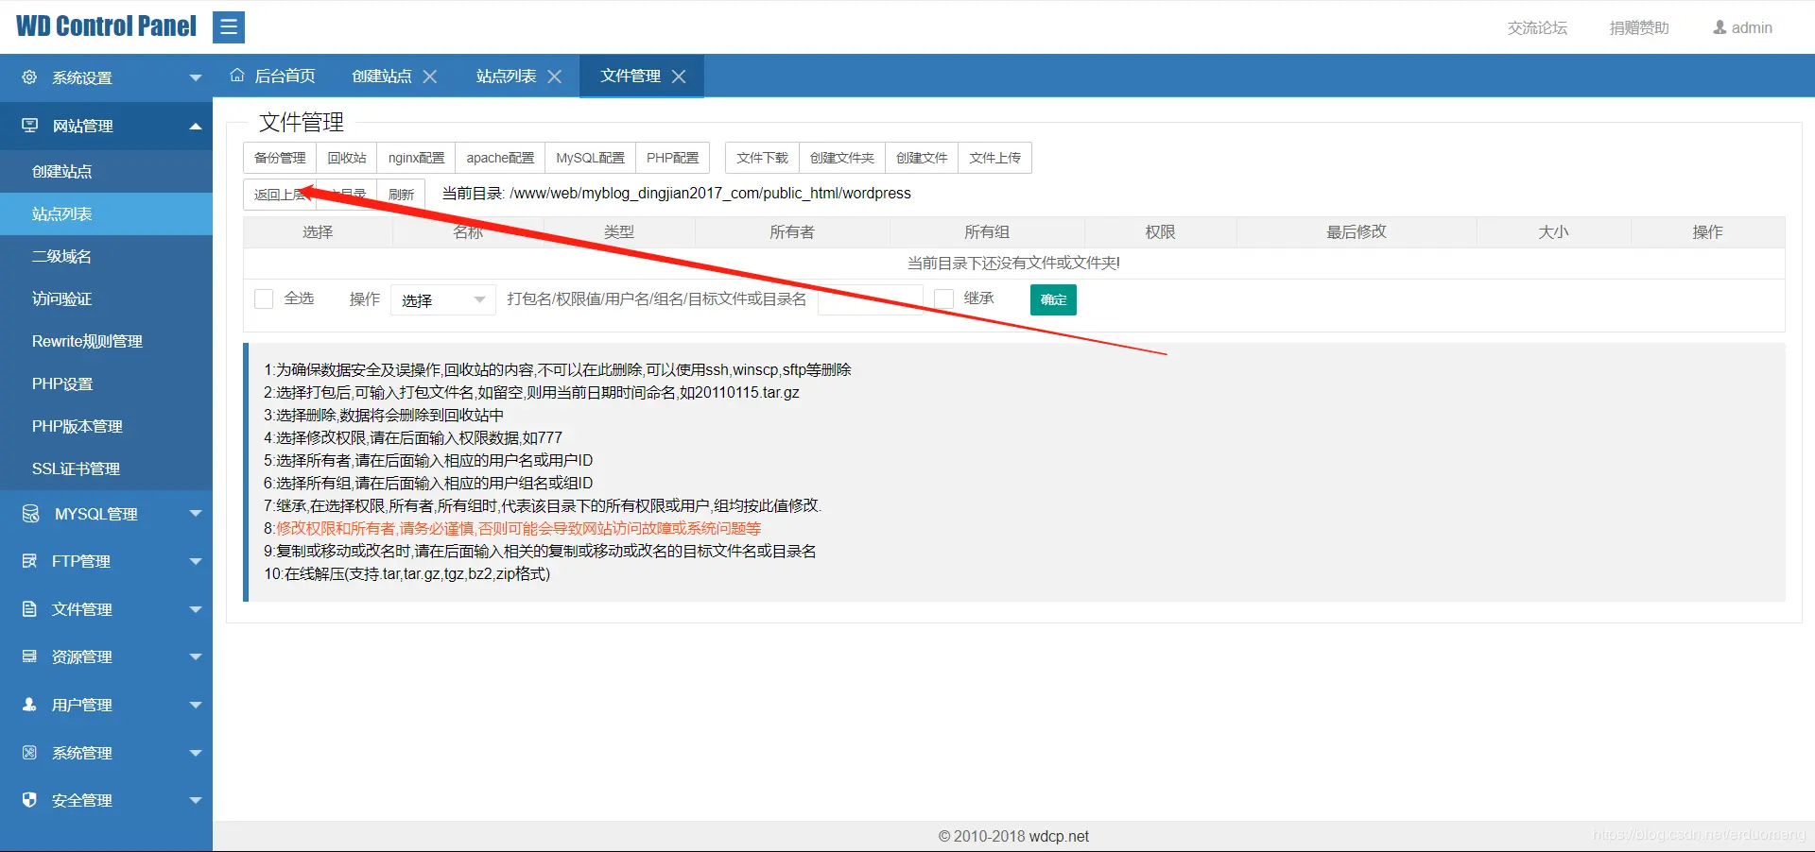Screen dimensions: 1815x852
Task: Open the 交流论坛 link
Action: (x=1537, y=27)
